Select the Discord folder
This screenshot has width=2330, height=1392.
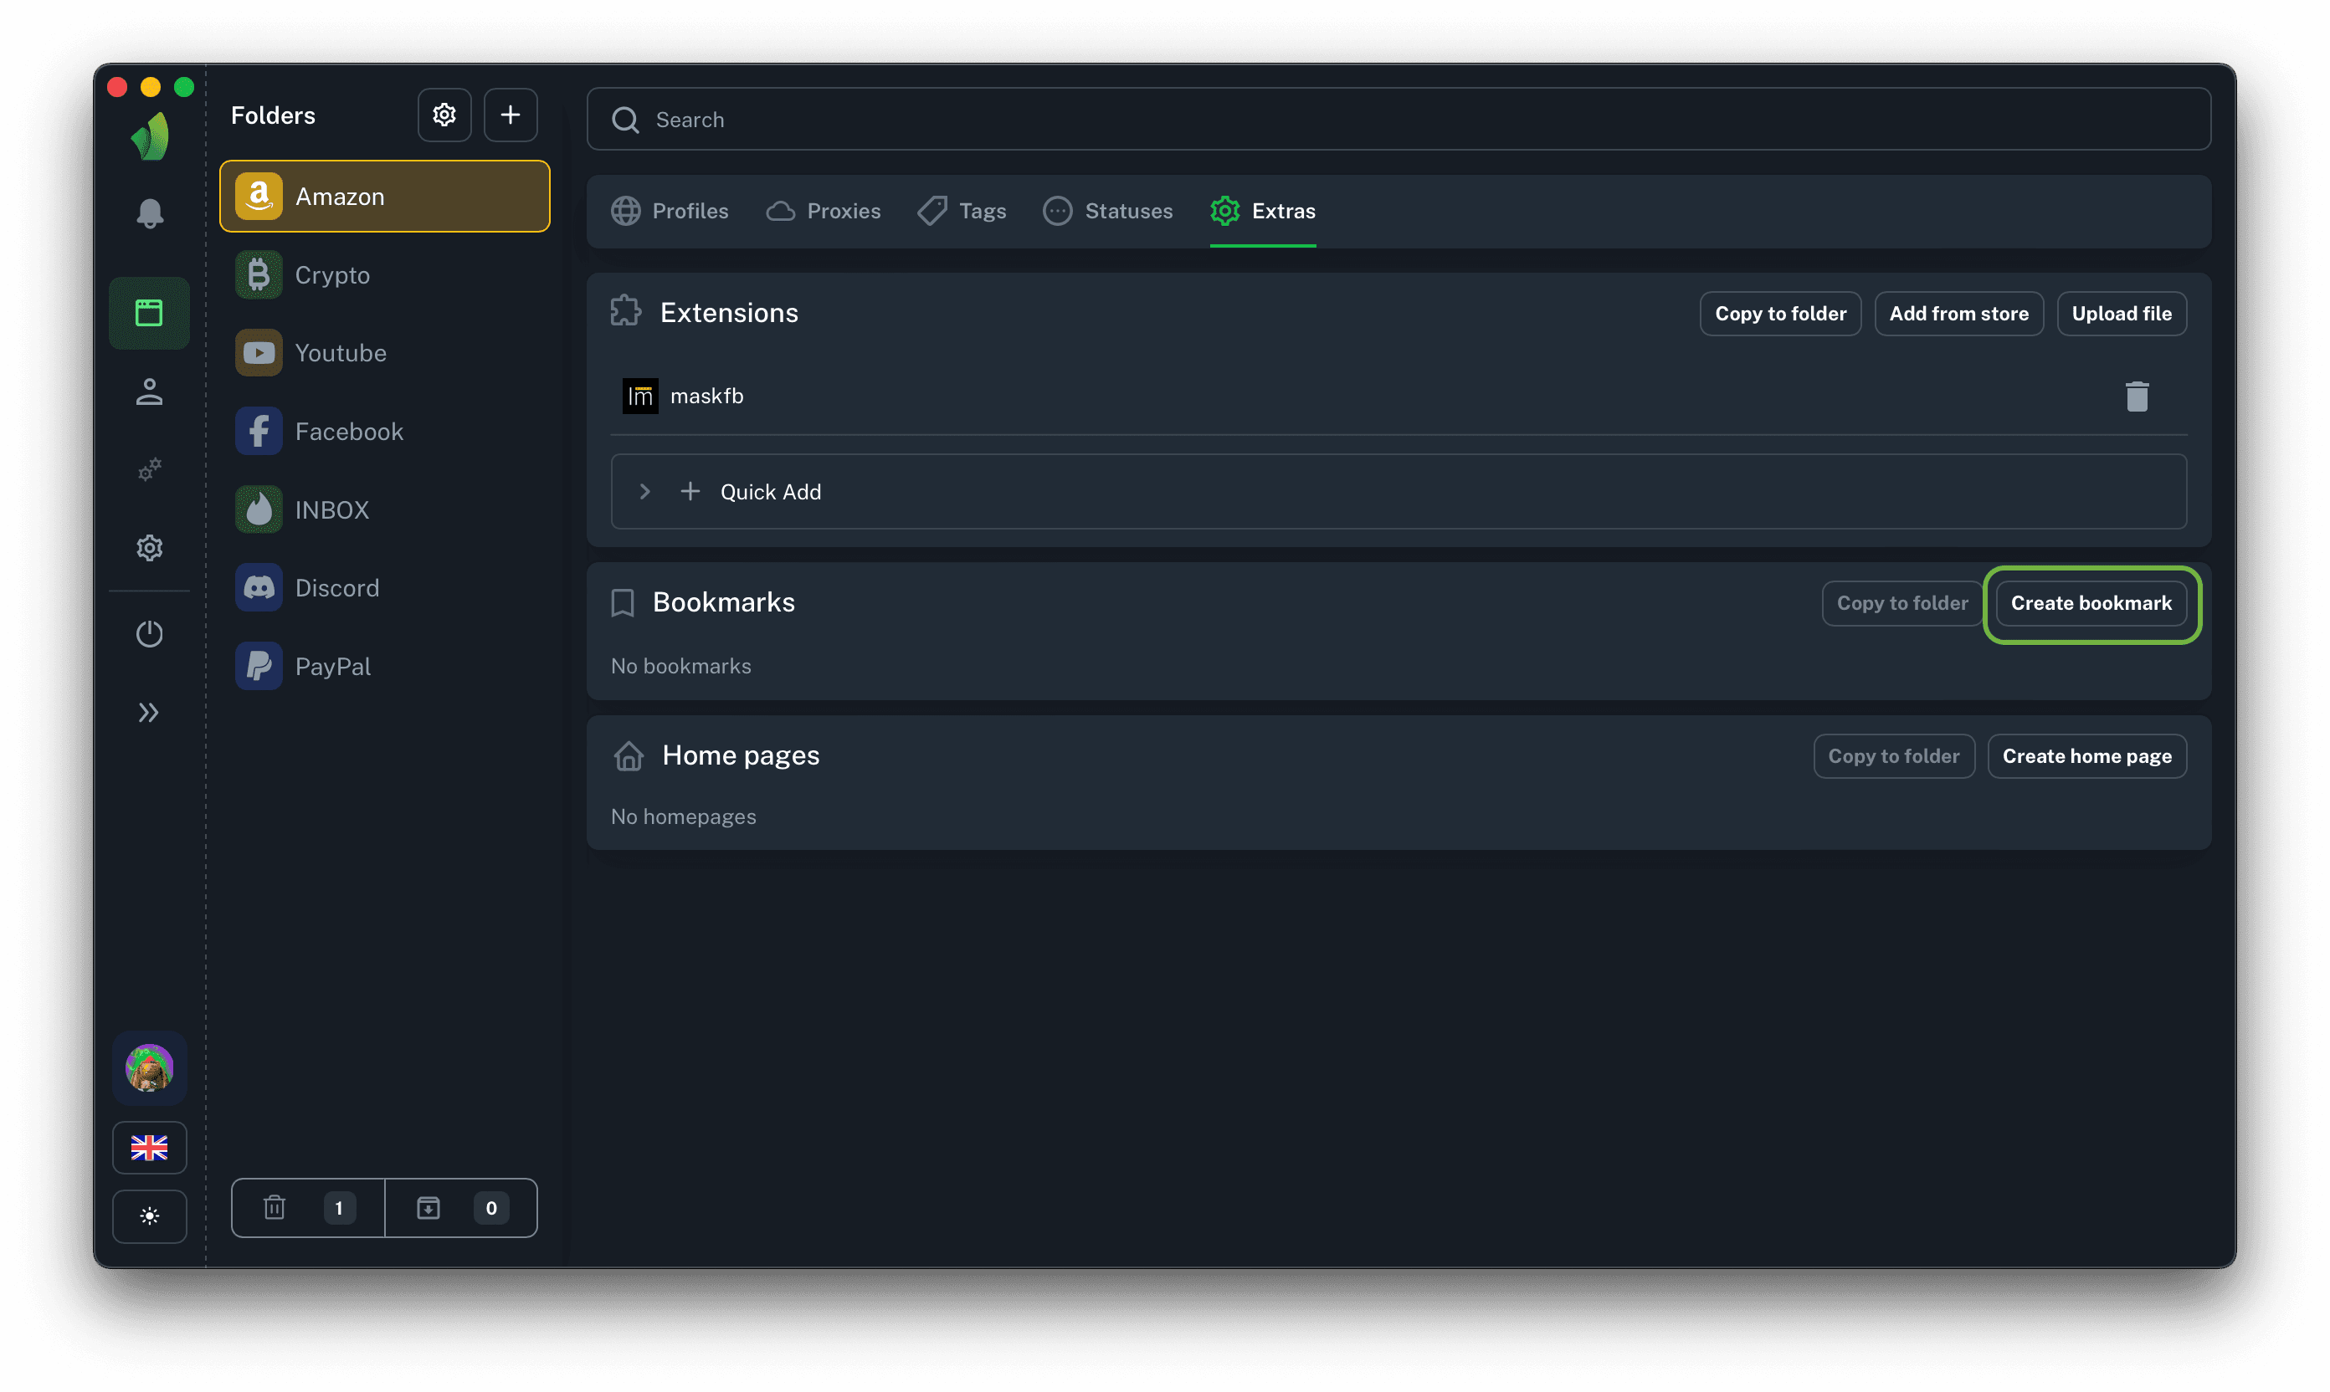337,588
